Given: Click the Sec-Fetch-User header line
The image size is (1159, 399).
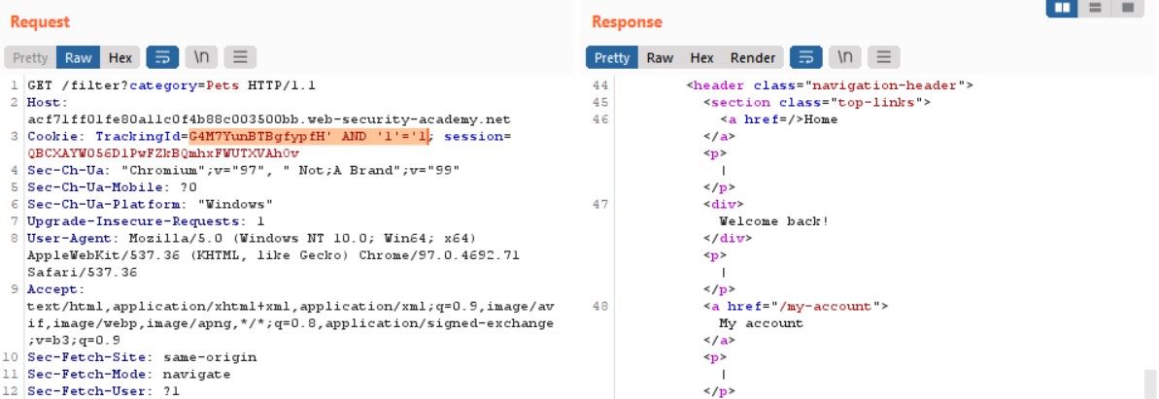Looking at the screenshot, I should click(104, 391).
